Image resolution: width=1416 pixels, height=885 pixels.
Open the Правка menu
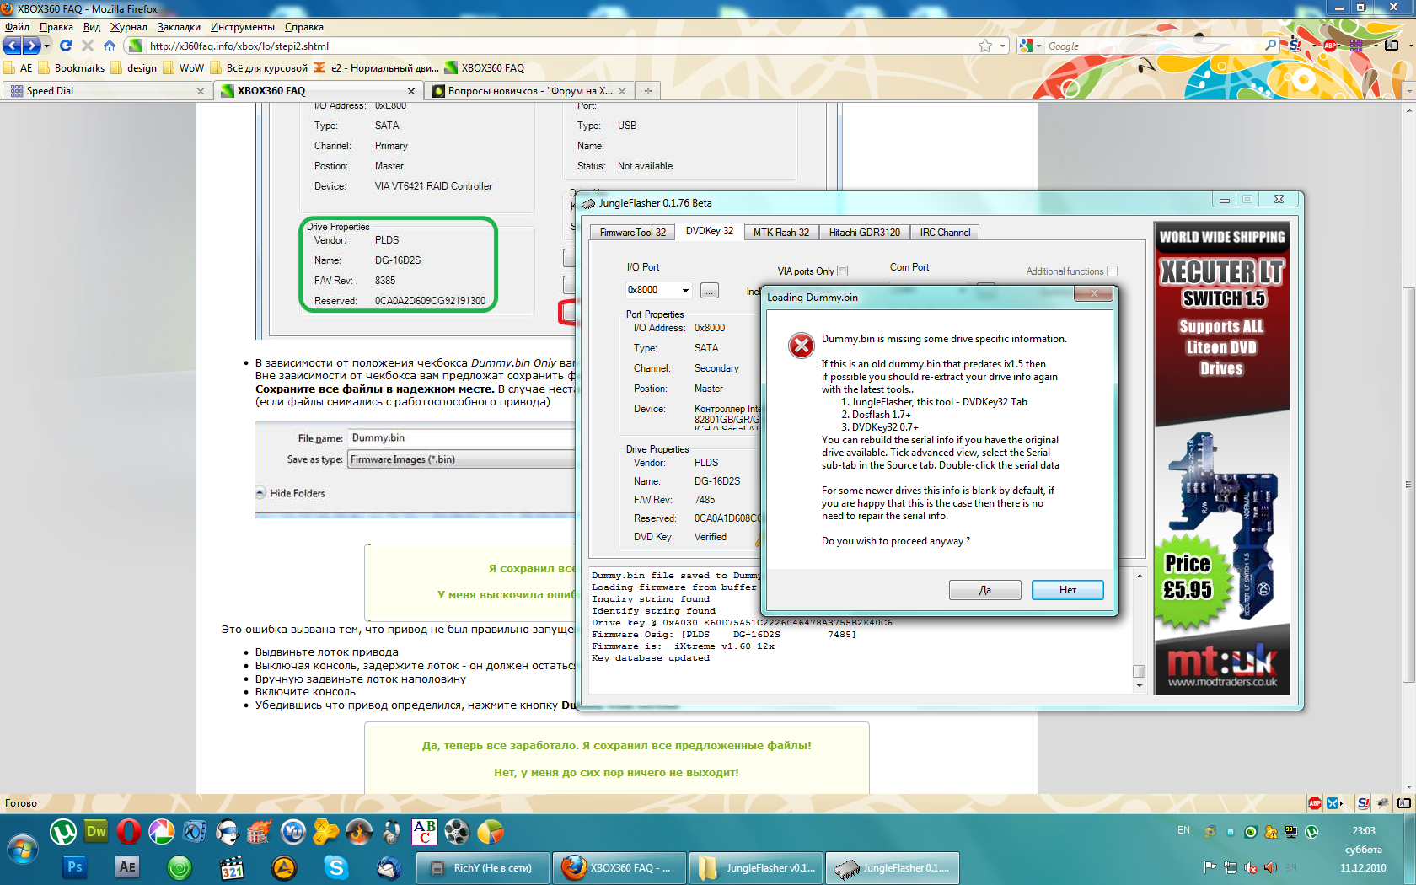coord(56,27)
